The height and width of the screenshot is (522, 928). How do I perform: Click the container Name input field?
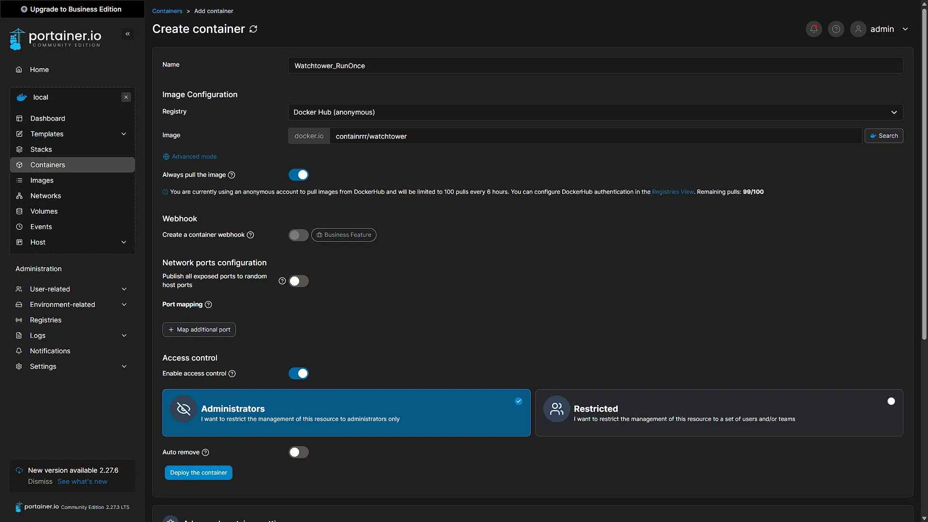point(595,66)
